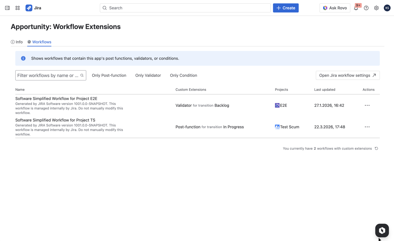Open Jira workflow settings link
The height and width of the screenshot is (241, 394).
coord(347,75)
